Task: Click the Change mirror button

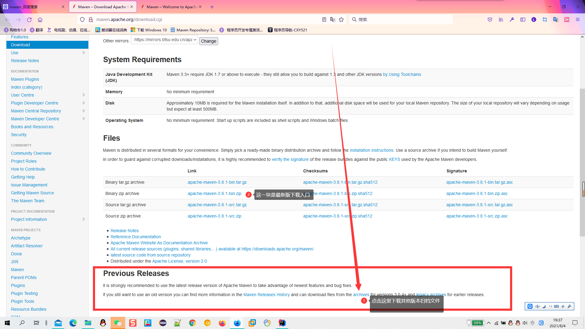Action: (x=208, y=41)
